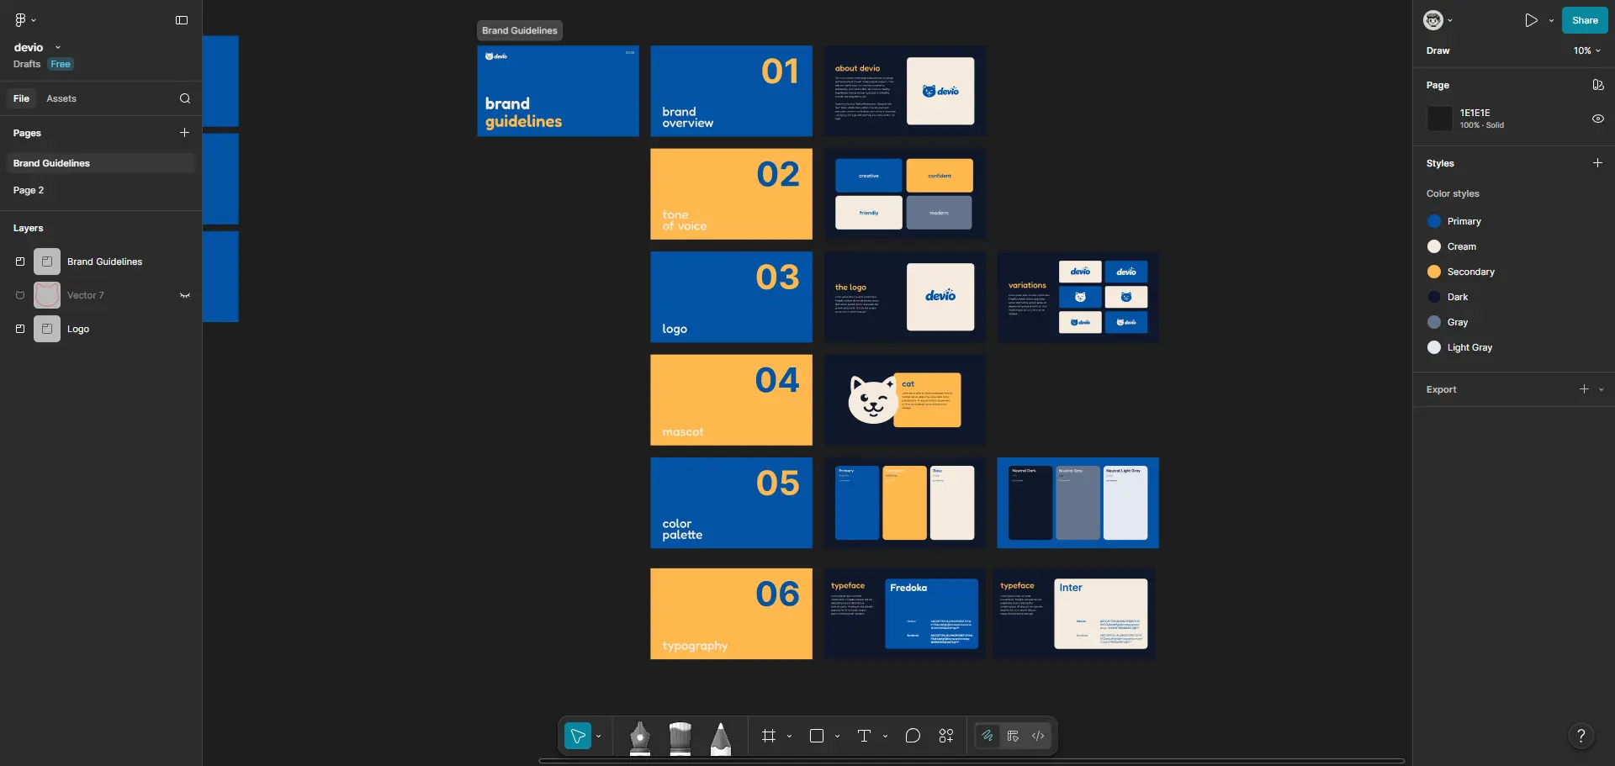Toggle the sidebar collapse icon

[x=182, y=20]
